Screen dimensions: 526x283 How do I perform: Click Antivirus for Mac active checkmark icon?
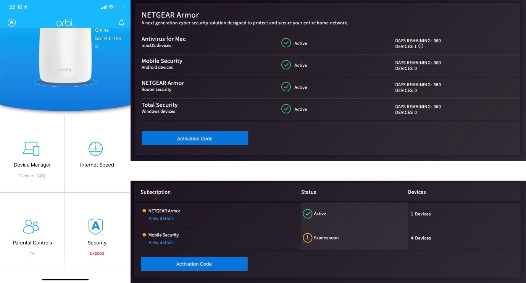[x=286, y=43]
